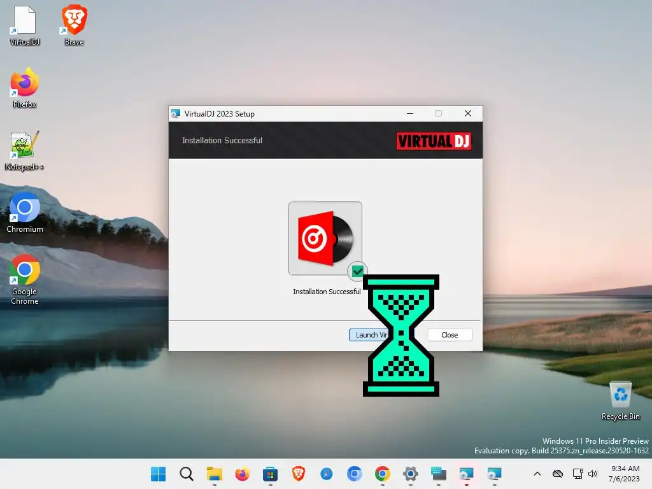Open taskbar Search
The image size is (652, 489).
(x=187, y=474)
